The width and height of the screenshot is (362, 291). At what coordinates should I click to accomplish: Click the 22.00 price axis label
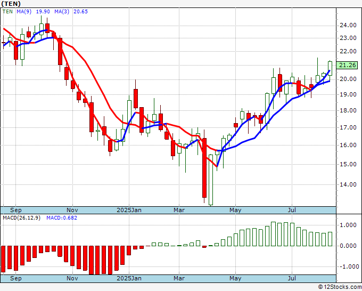tap(348, 51)
